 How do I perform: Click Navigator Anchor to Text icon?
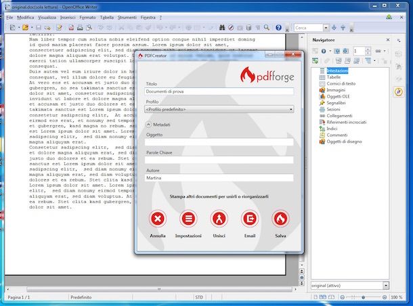[x=357, y=61]
